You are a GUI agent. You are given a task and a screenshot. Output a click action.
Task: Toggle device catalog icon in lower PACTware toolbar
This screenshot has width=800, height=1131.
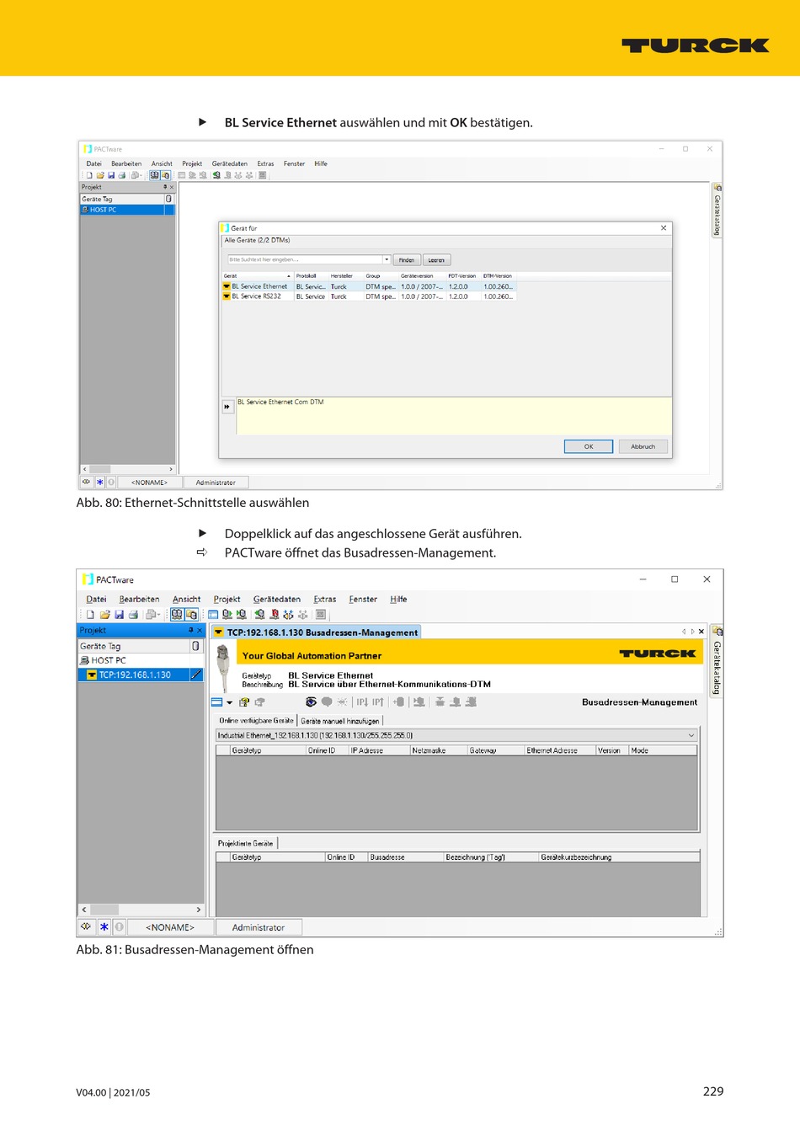[191, 615]
